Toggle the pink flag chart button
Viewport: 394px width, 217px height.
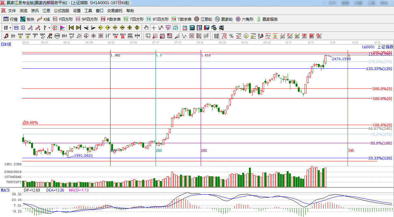point(62,28)
